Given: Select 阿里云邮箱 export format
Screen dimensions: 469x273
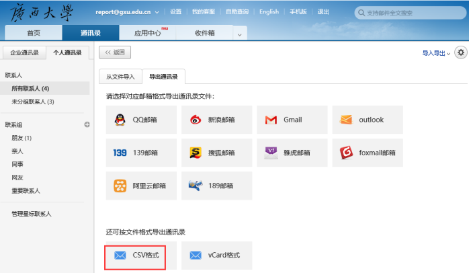Looking at the screenshot, I should (x=141, y=186).
